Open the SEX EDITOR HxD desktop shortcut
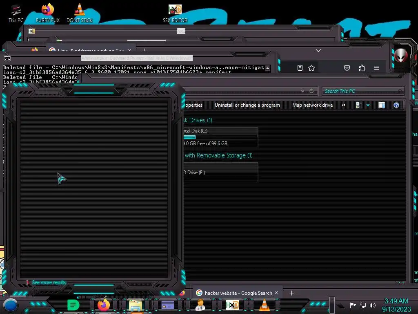 (x=175, y=13)
